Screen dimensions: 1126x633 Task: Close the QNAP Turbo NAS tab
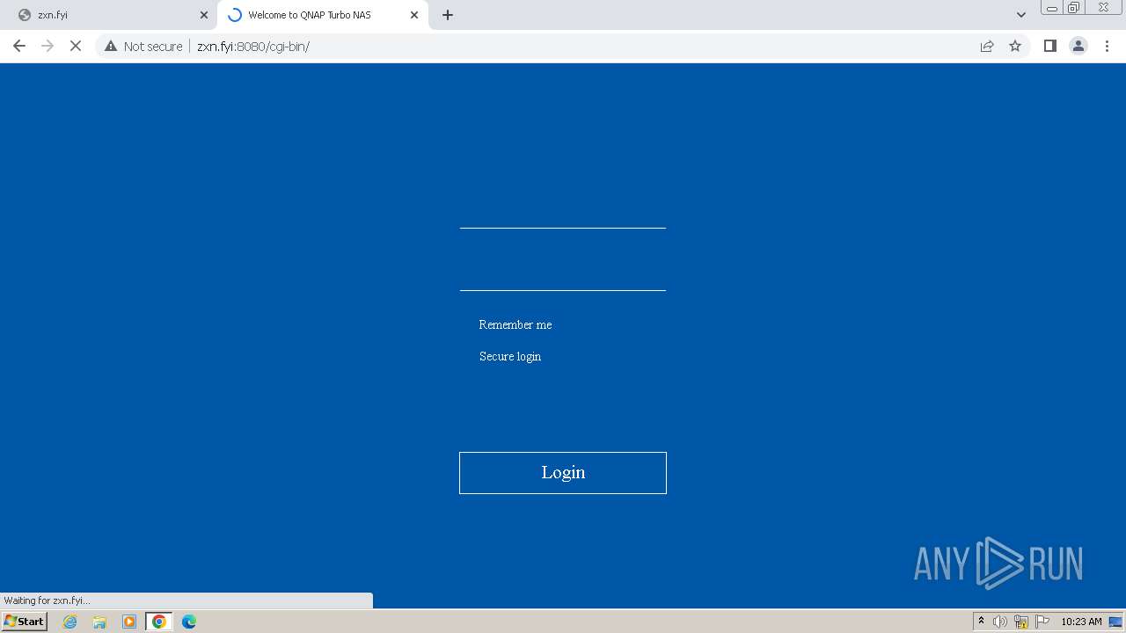click(x=414, y=15)
